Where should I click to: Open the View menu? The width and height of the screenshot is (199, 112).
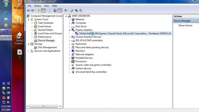point(46,6)
